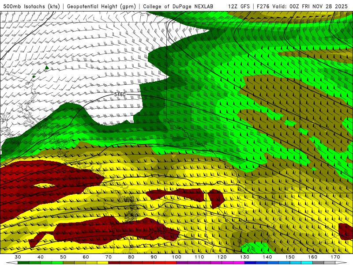Click the magenta swatch on the color bar
Screen dimensions: 353x265
[239, 263]
